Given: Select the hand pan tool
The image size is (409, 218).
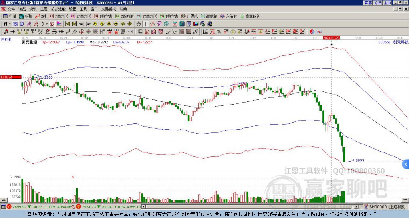Looking at the screenshot, I should pyautogui.click(x=139, y=24).
